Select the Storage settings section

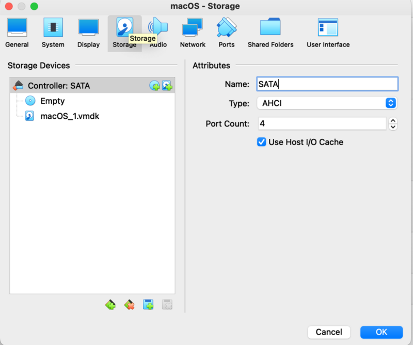coord(124,33)
